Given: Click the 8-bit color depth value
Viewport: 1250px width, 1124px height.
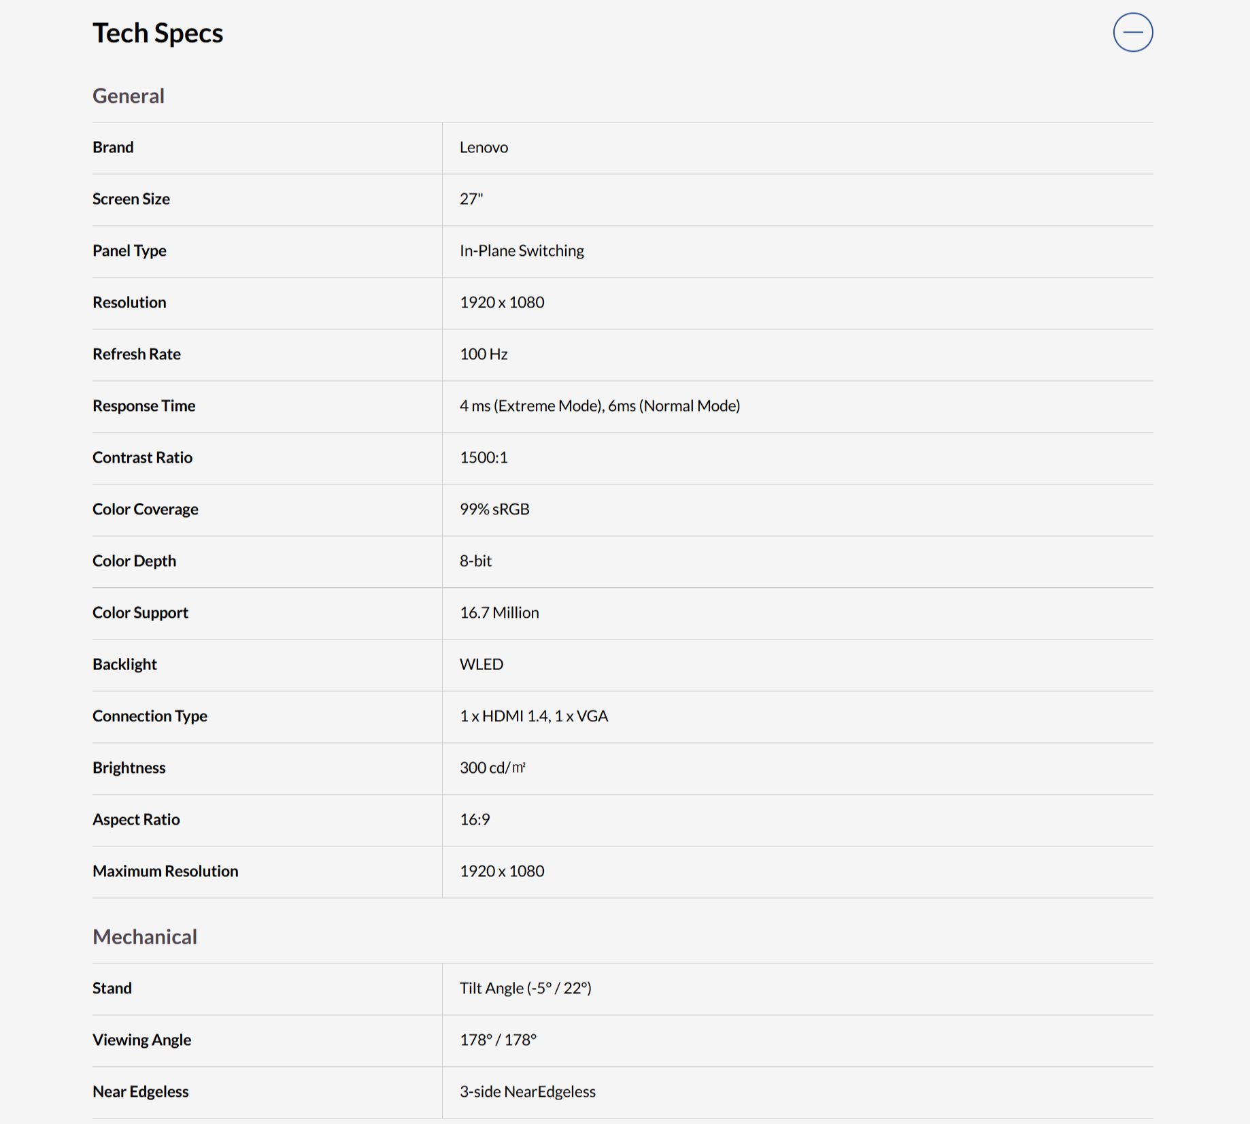Looking at the screenshot, I should point(475,561).
